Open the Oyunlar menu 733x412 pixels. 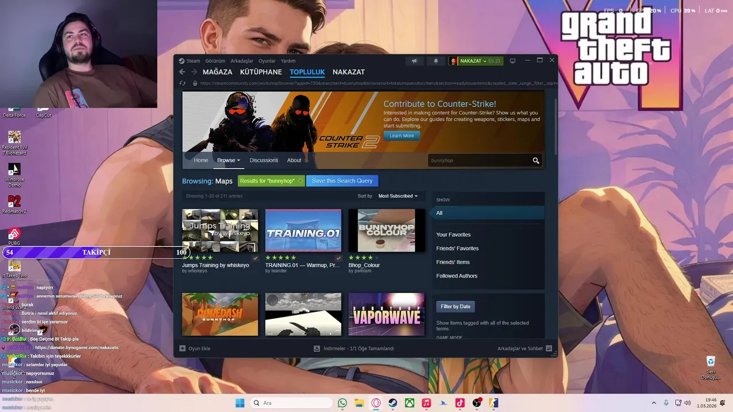[x=267, y=61]
